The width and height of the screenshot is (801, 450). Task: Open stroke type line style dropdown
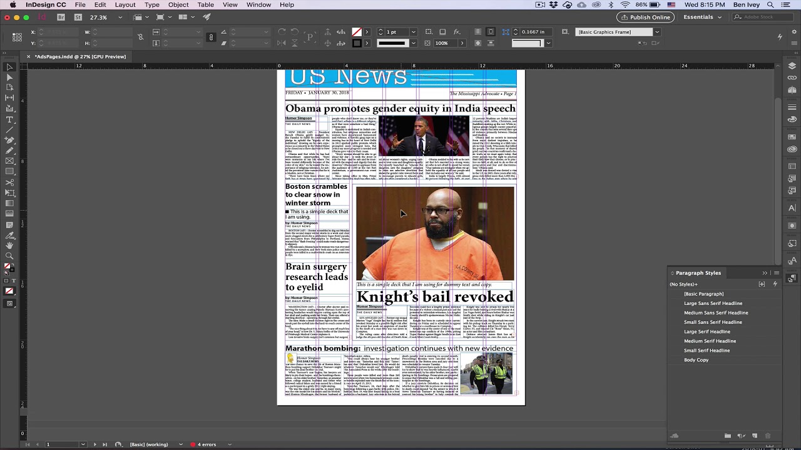413,43
